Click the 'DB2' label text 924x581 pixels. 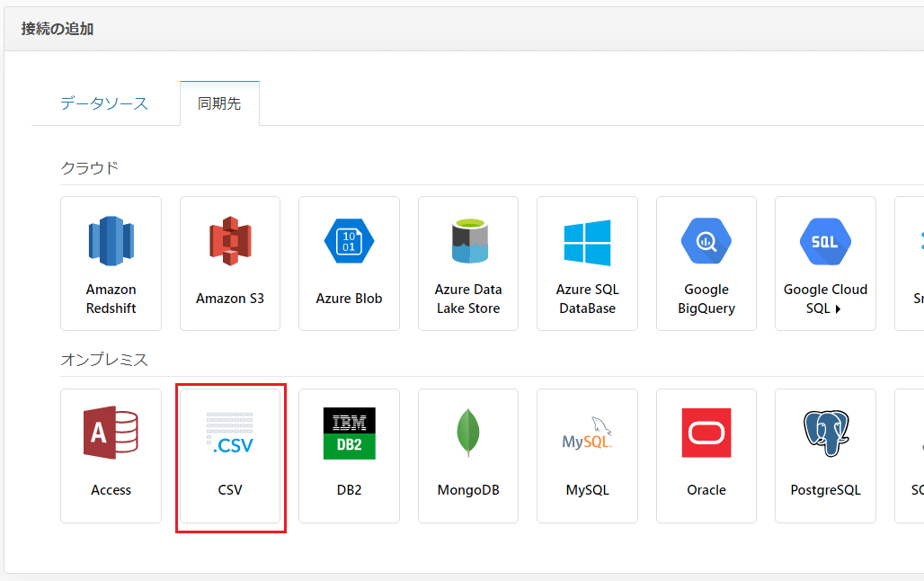350,490
